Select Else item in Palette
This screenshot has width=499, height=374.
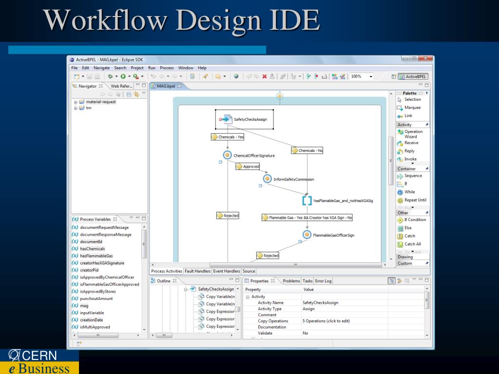[x=404, y=228]
